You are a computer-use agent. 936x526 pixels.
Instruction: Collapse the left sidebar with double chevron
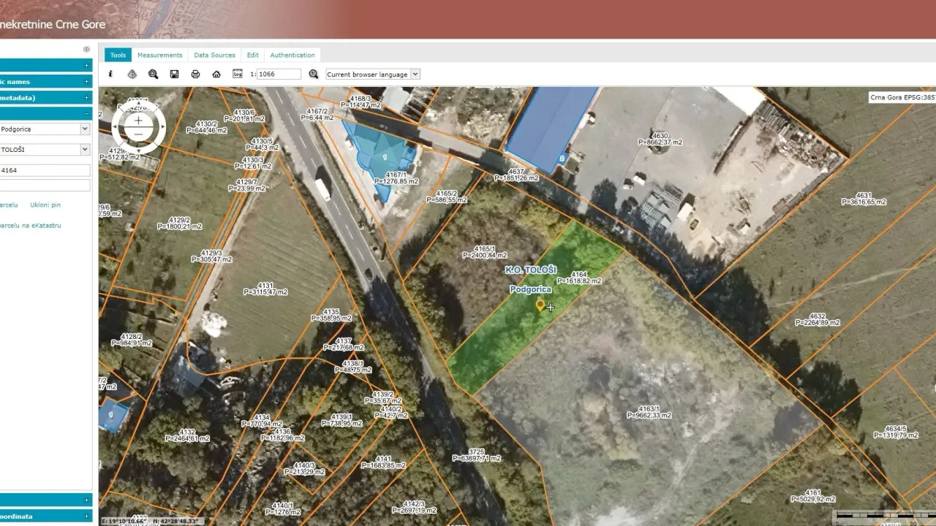click(86, 50)
